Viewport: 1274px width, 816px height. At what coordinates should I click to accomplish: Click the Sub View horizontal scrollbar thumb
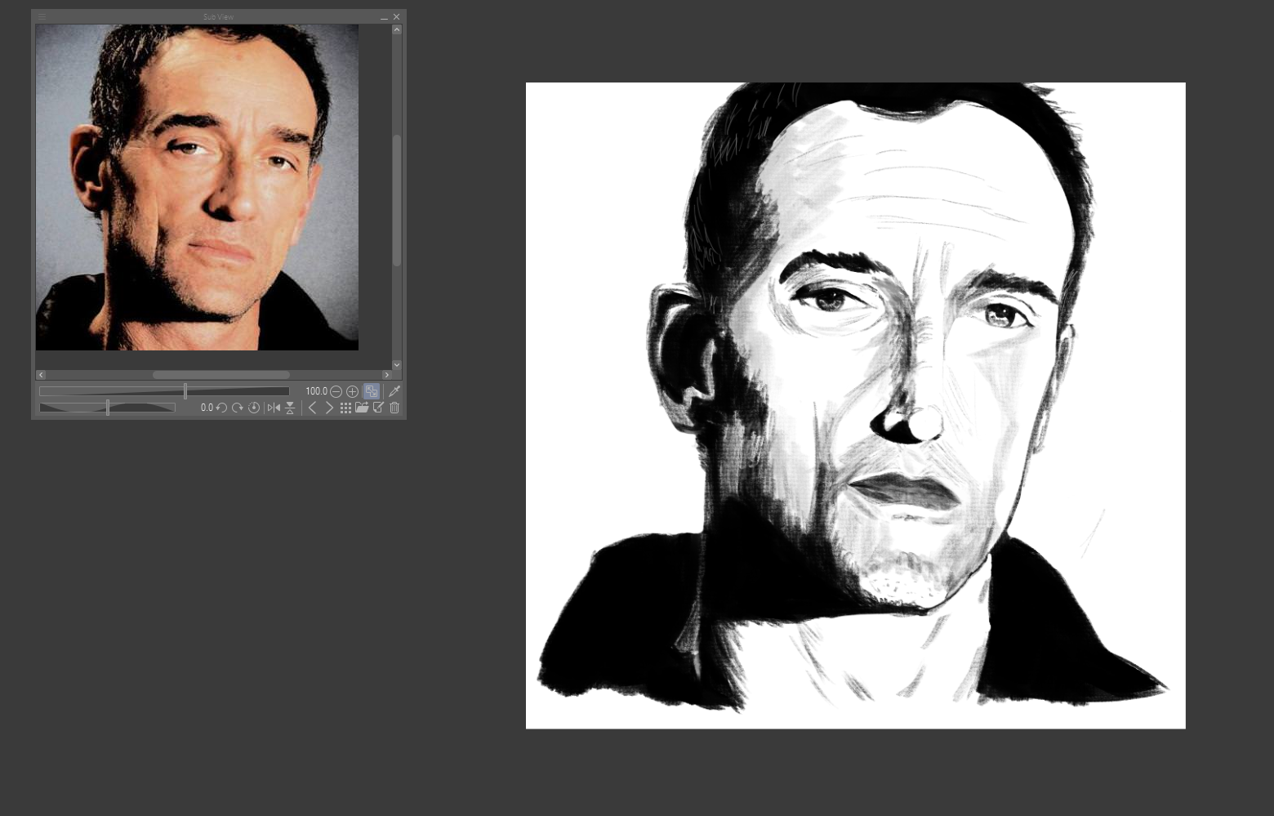coord(220,375)
